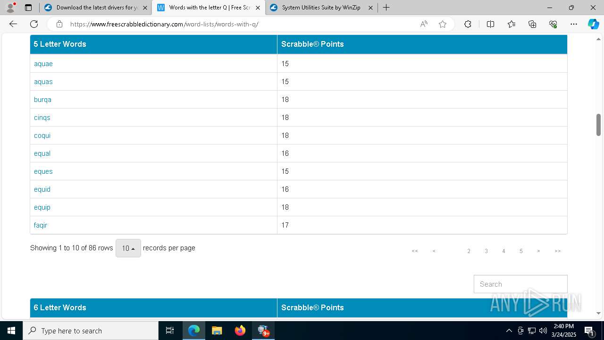
Task: Go to page 4 of results
Action: click(503, 251)
